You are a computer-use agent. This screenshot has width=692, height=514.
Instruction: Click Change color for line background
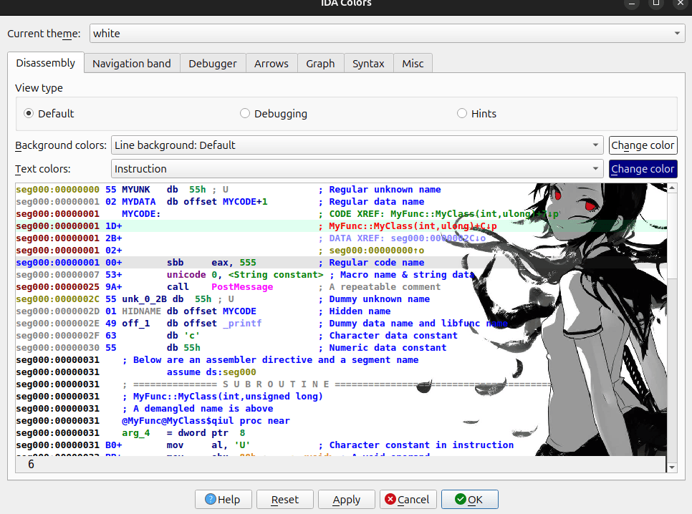(x=643, y=145)
